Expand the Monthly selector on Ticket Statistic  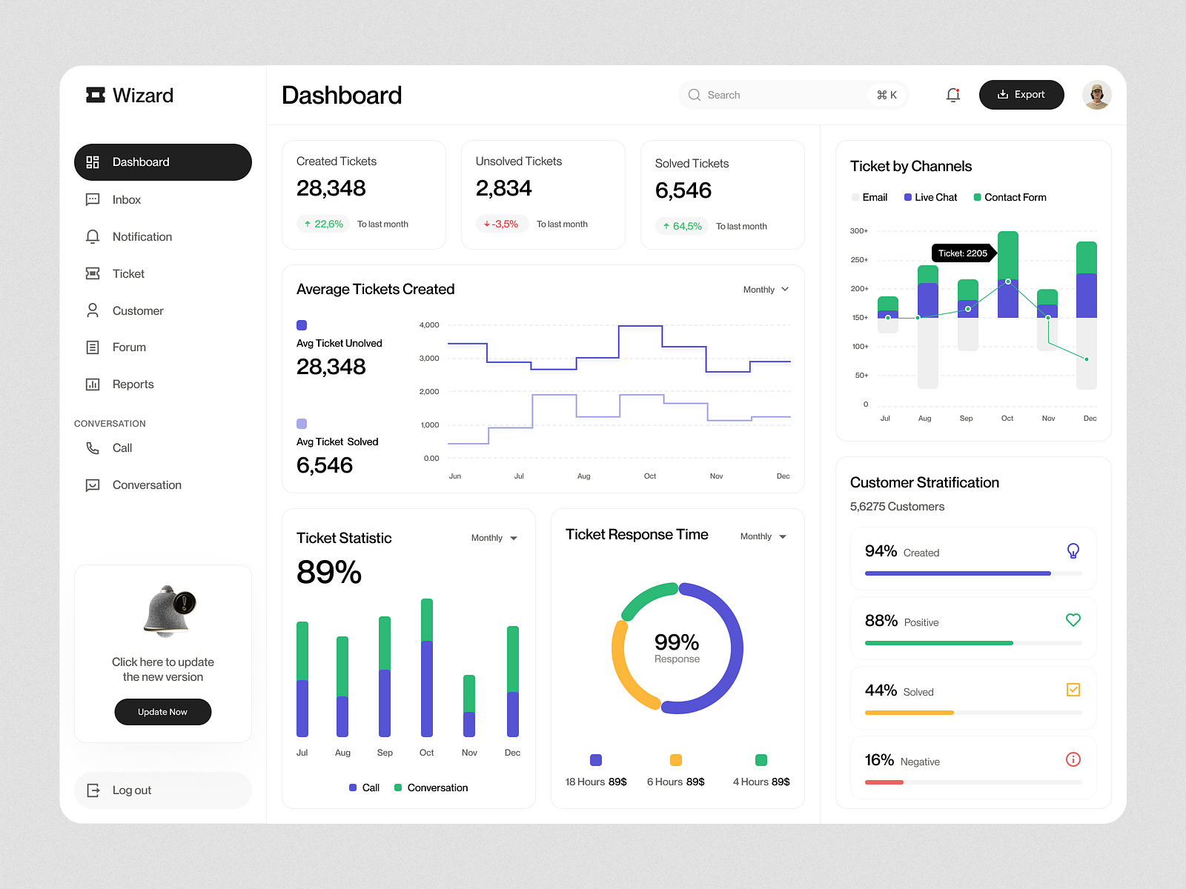[x=493, y=538]
